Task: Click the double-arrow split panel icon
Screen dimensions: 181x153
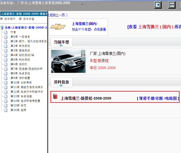Action: coord(172,5)
